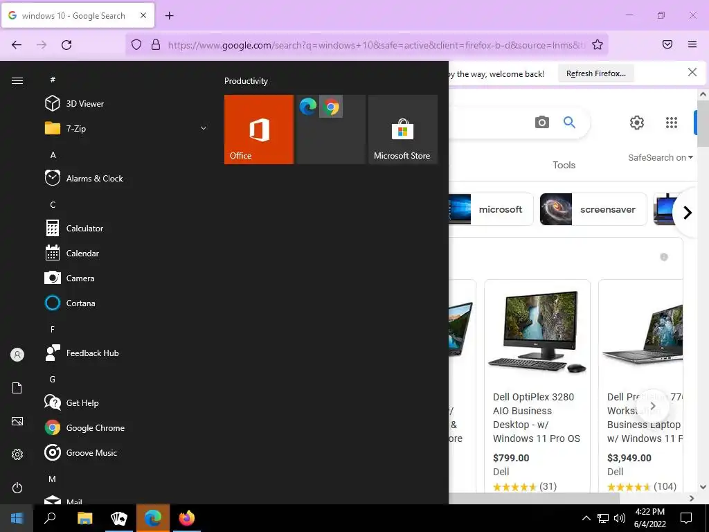
Task: Open File Explorer from taskbar
Action: pos(84,518)
